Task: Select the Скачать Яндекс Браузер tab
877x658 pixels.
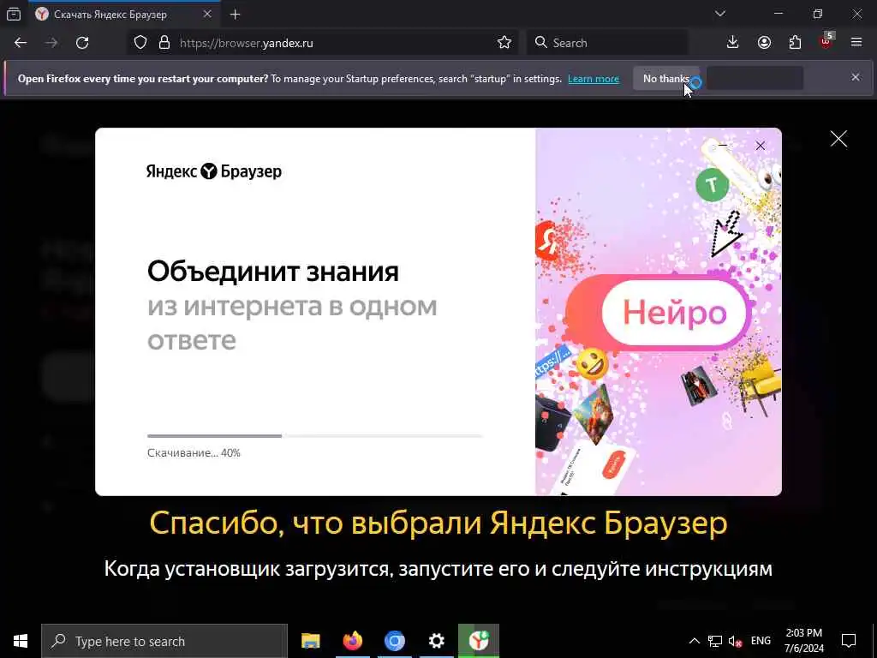Action: point(124,14)
